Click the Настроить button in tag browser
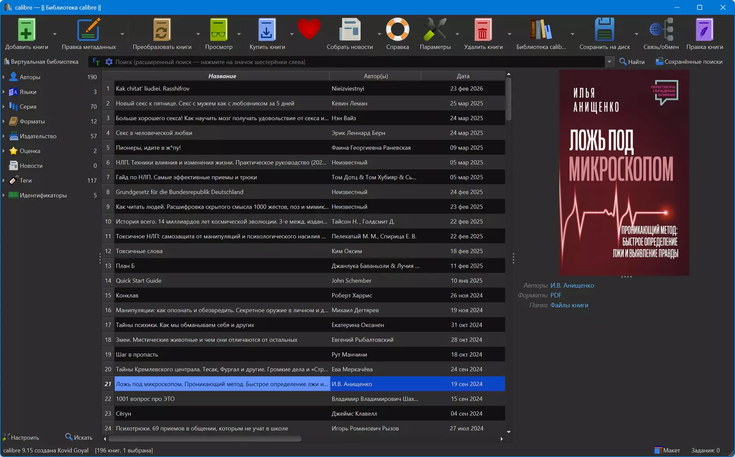The width and height of the screenshot is (735, 457). tap(21, 437)
